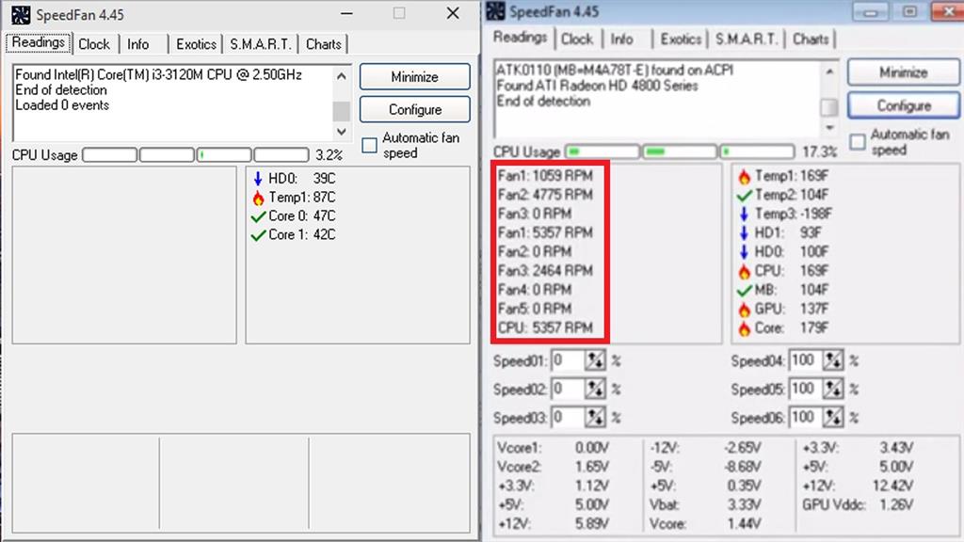Click the scroll up arrow in left log box
The height and width of the screenshot is (542, 964).
tap(342, 76)
